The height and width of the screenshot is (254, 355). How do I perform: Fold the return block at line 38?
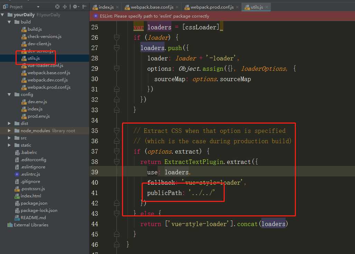click(116, 162)
